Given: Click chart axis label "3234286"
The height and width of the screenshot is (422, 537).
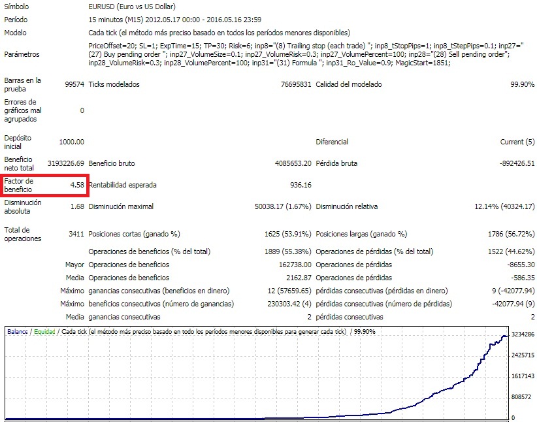Looking at the screenshot, I should (x=523, y=334).
